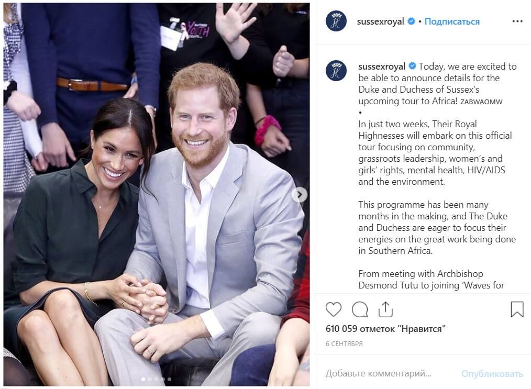The height and width of the screenshot is (389, 531).
Task: Click the Опубликовать post comment button
Action: (x=492, y=374)
